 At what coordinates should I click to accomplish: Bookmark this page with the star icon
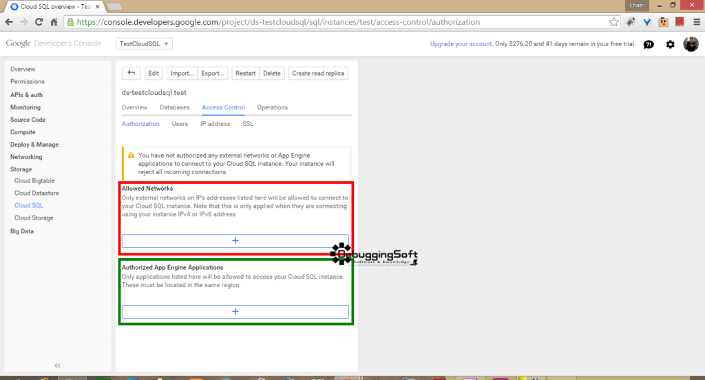coord(613,22)
